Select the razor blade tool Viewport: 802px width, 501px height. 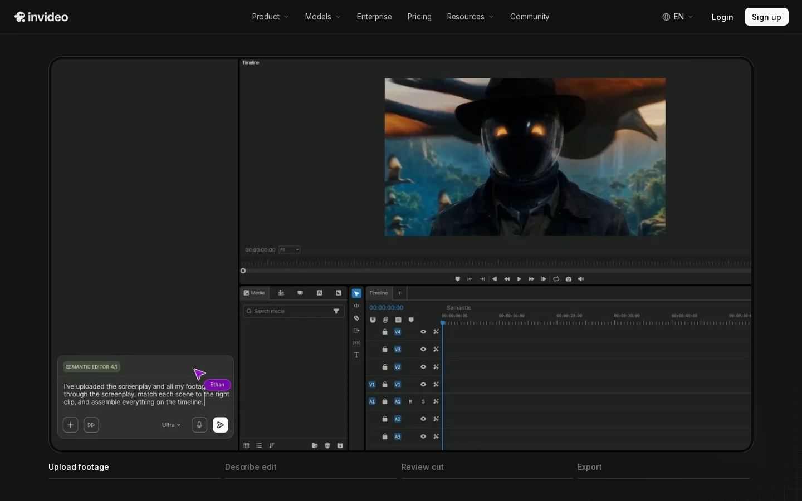click(356, 318)
